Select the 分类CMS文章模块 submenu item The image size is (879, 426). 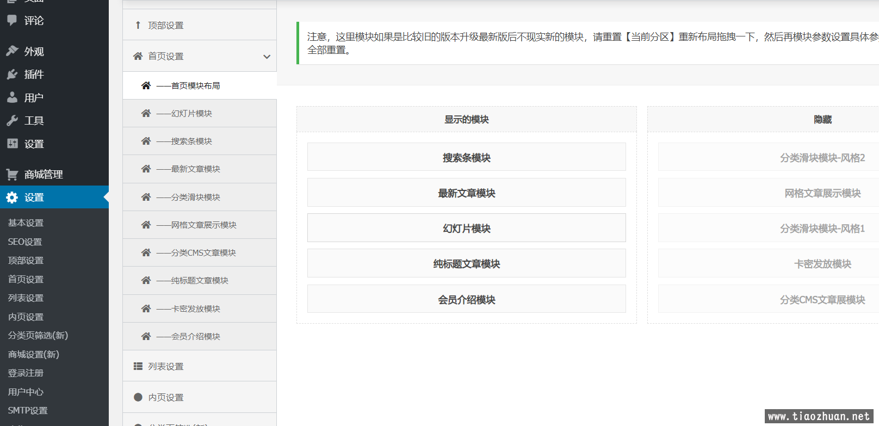[203, 252]
